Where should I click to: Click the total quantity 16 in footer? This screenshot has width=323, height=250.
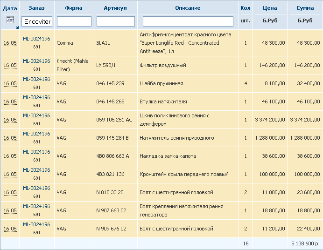246,243
